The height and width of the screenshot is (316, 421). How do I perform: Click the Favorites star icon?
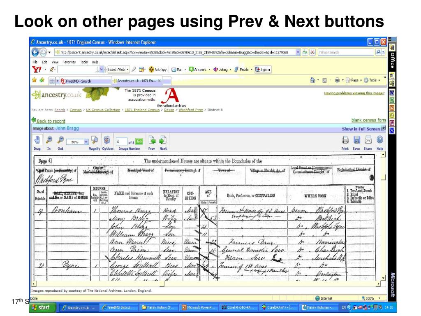click(x=35, y=80)
